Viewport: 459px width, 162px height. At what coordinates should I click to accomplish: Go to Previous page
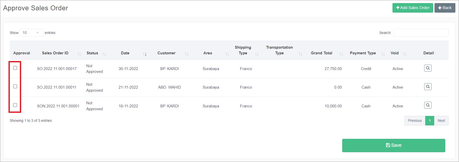pyautogui.click(x=415, y=121)
